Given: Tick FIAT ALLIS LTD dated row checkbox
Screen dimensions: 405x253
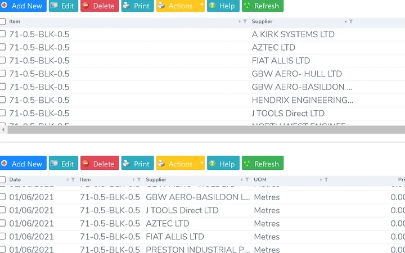Looking at the screenshot, I should [3, 237].
